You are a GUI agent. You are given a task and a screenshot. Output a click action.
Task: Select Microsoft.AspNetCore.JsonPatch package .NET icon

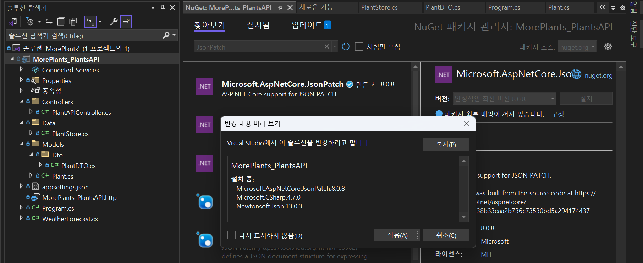205,86
